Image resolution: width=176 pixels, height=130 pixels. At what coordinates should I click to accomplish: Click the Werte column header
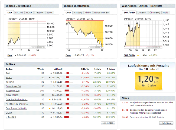point(41,69)
